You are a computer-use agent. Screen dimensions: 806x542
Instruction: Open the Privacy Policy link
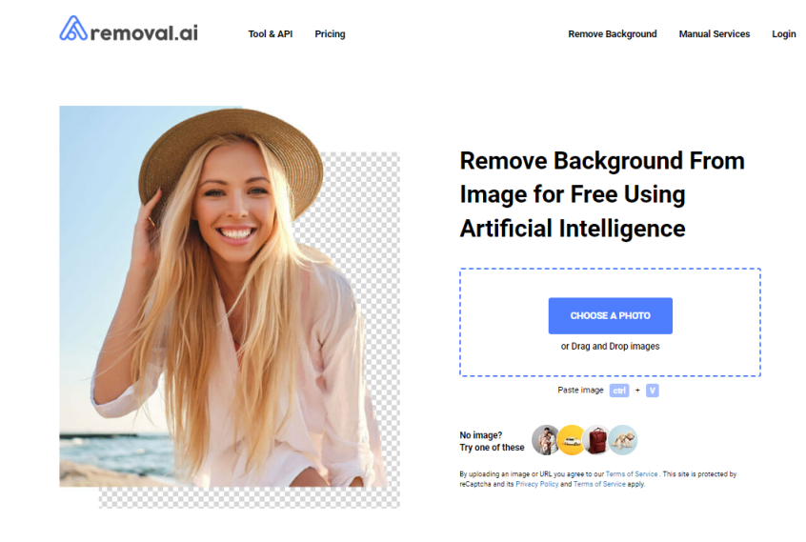click(x=536, y=484)
